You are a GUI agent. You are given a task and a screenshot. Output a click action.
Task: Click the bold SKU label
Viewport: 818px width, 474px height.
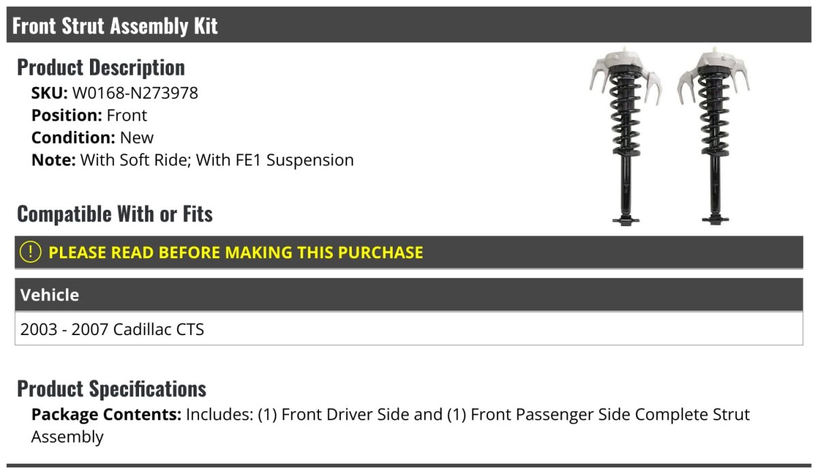click(x=49, y=93)
